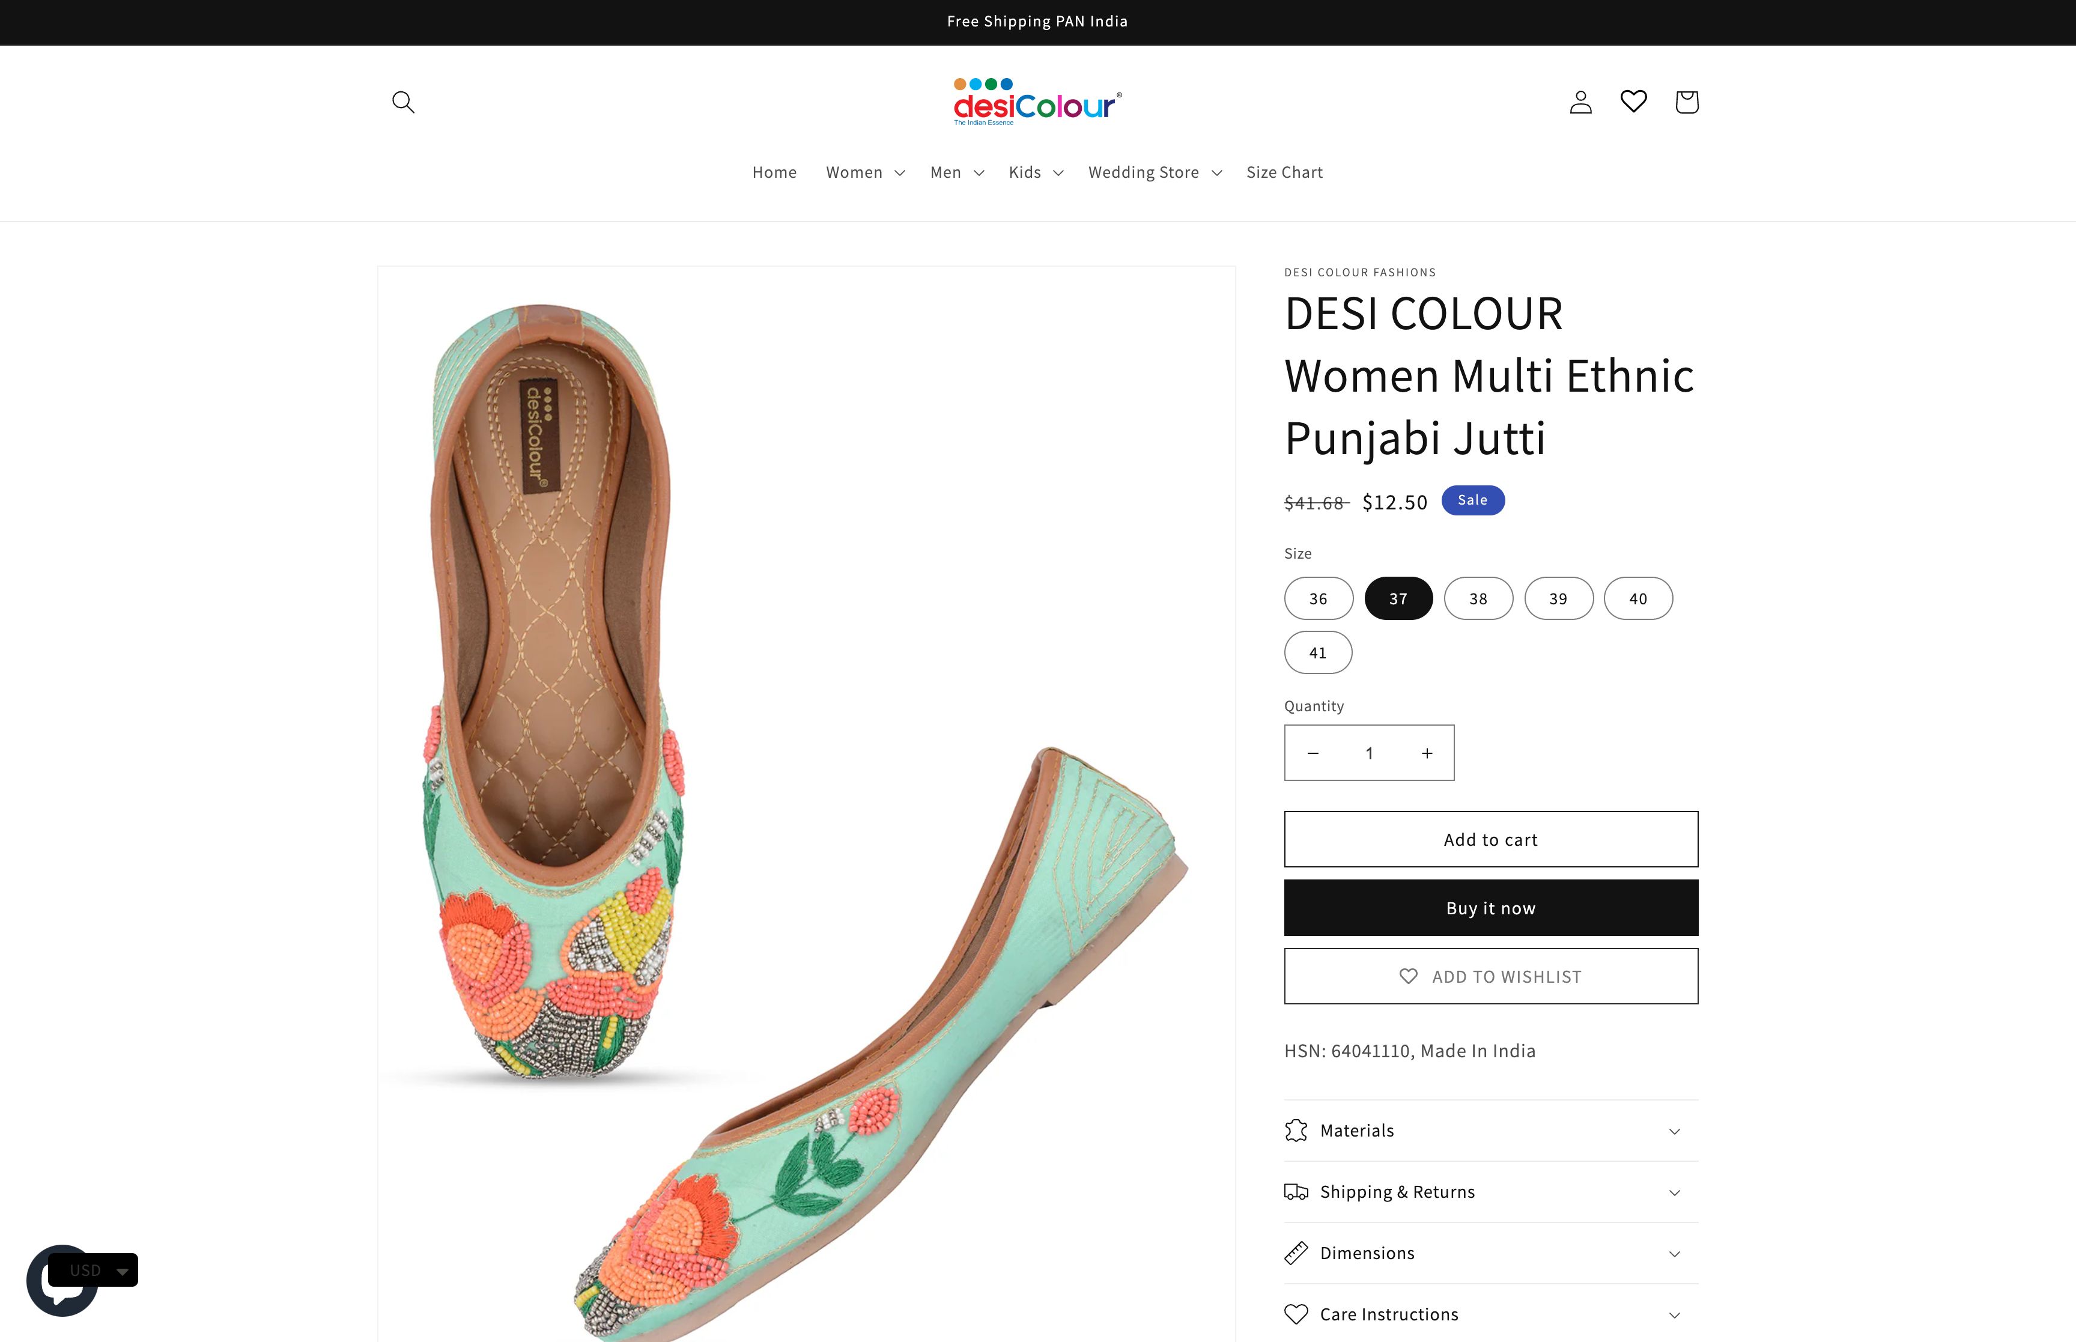This screenshot has height=1342, width=2076.
Task: Click the account login icon
Action: click(1579, 102)
